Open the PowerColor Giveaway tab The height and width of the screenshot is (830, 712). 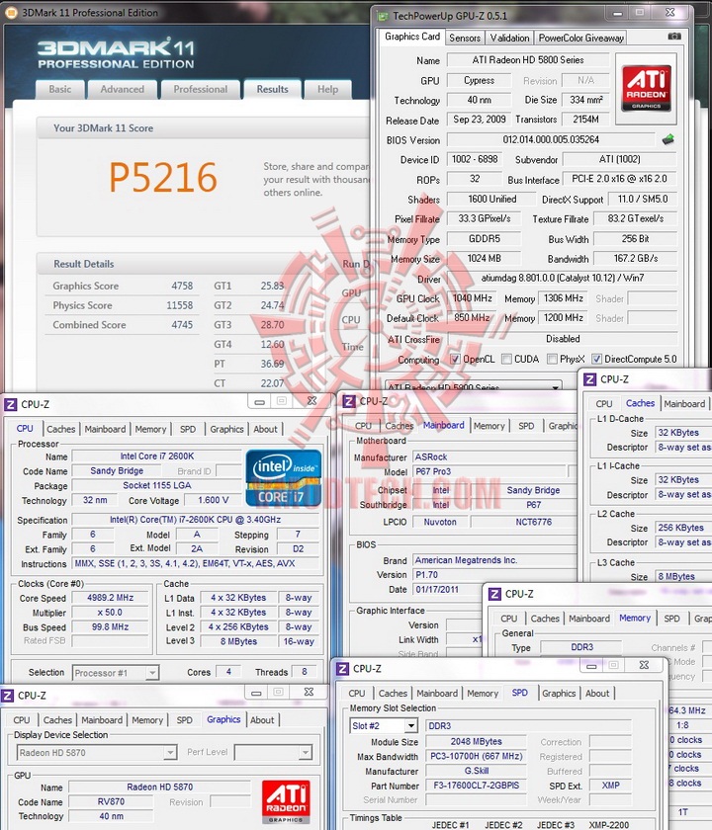point(581,38)
